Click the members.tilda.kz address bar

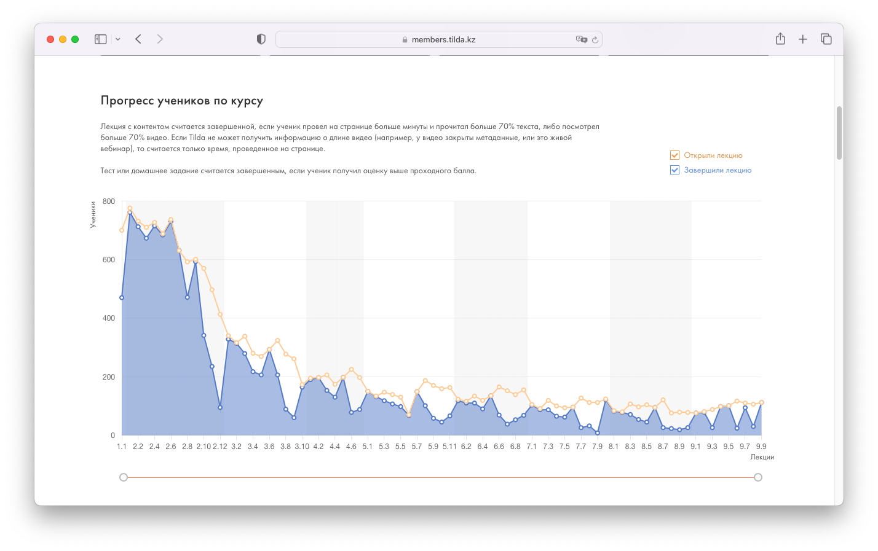[x=439, y=39]
